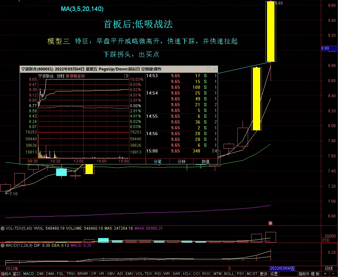Select the CCI indicator tab
The width and height of the screenshot is (338, 277).
pos(196,274)
